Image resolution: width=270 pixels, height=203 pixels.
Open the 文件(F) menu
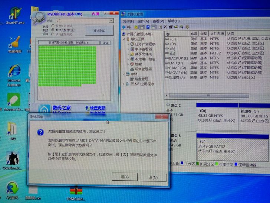click(128, 22)
